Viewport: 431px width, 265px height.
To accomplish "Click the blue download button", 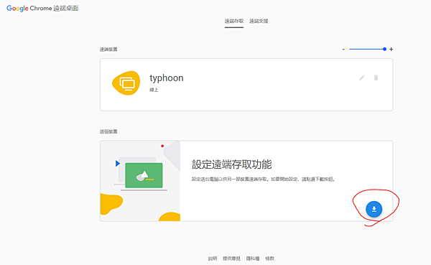I will tap(374, 209).
